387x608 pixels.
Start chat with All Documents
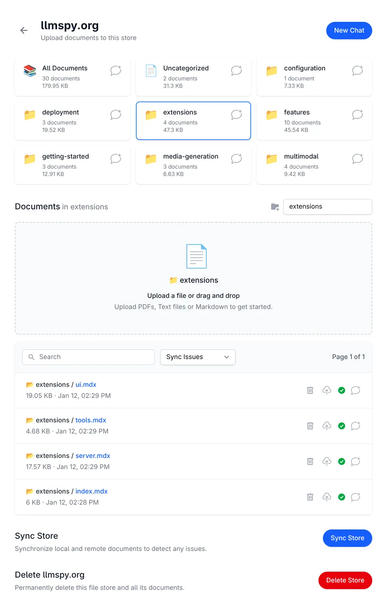coord(116,70)
